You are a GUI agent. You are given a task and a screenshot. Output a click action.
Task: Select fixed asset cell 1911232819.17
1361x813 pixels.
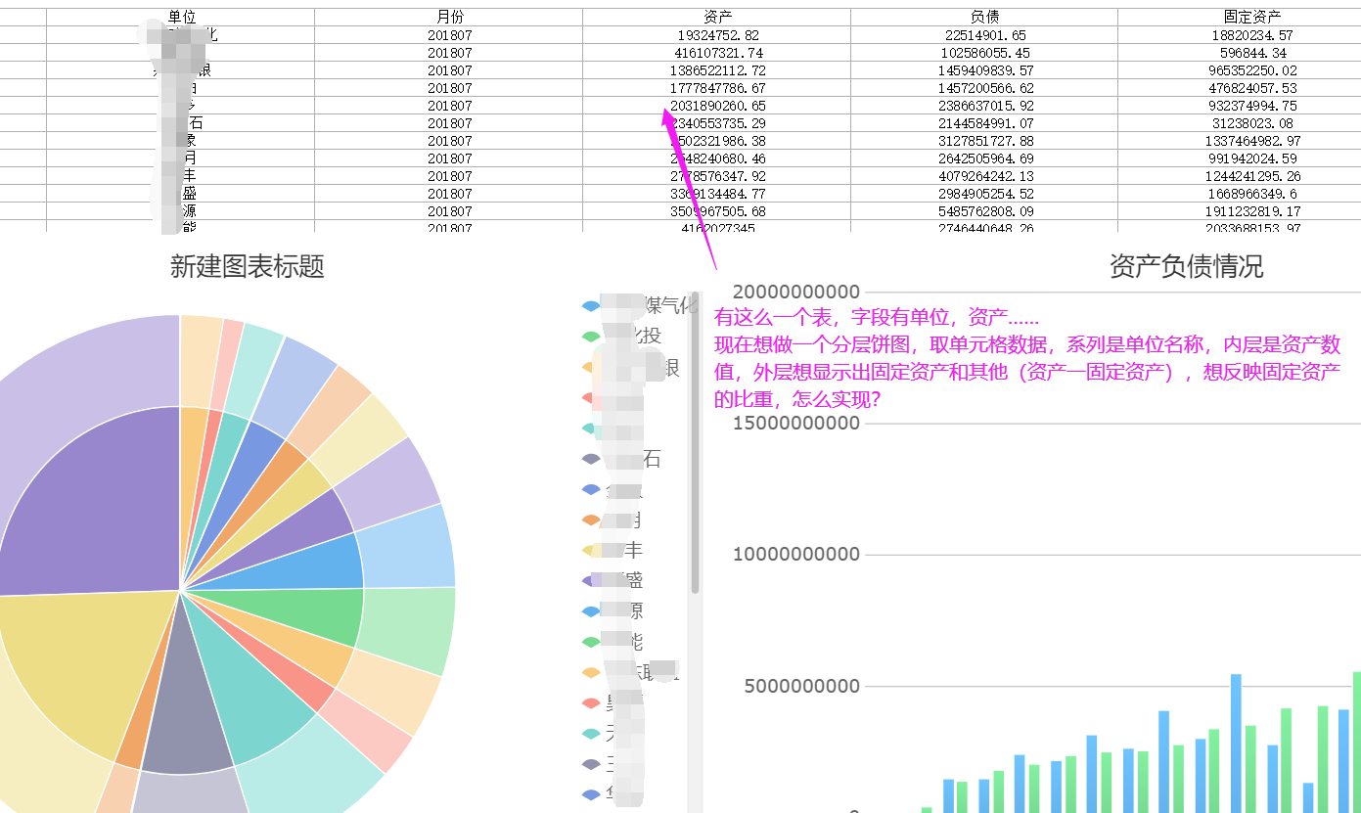[1240, 211]
